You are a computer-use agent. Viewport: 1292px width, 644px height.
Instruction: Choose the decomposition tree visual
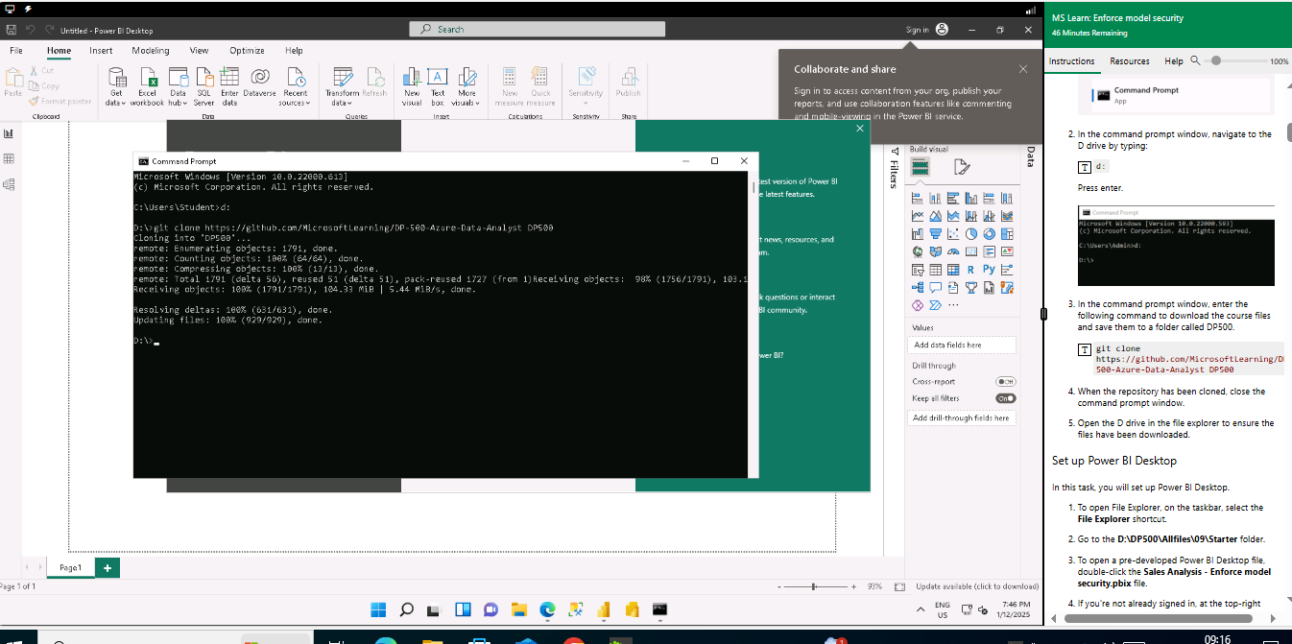tap(918, 287)
